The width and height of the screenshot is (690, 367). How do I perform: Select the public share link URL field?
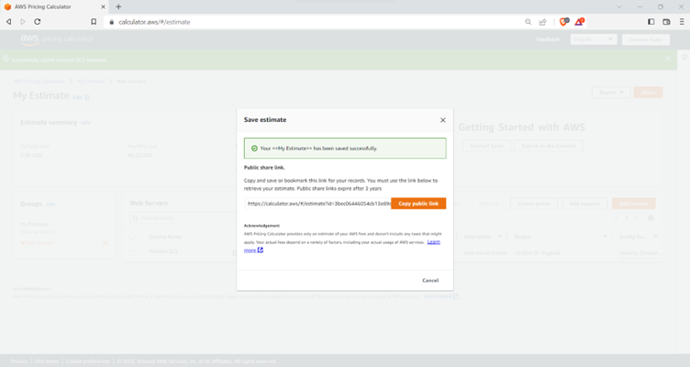point(317,203)
